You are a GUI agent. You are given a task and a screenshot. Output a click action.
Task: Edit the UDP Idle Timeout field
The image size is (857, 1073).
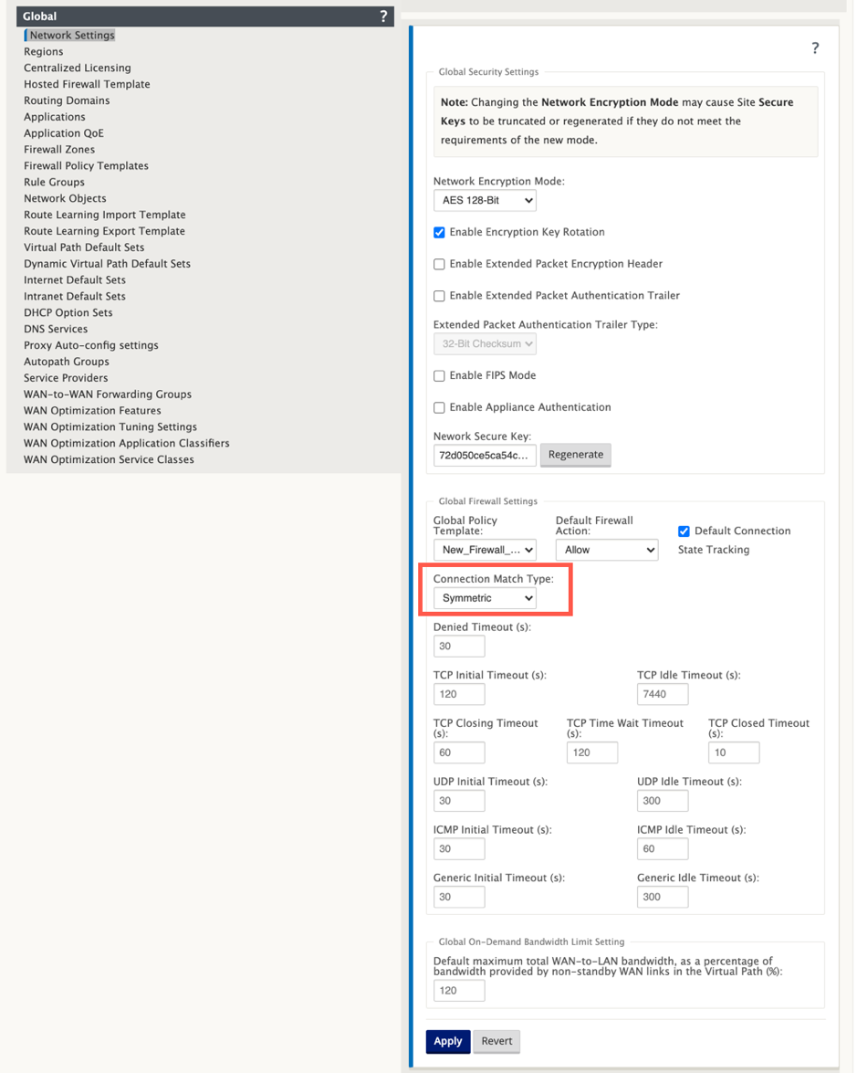pos(663,801)
